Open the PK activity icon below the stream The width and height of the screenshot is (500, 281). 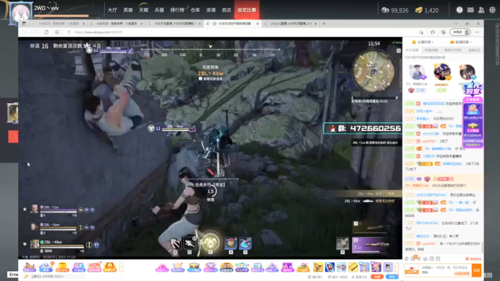[78, 267]
